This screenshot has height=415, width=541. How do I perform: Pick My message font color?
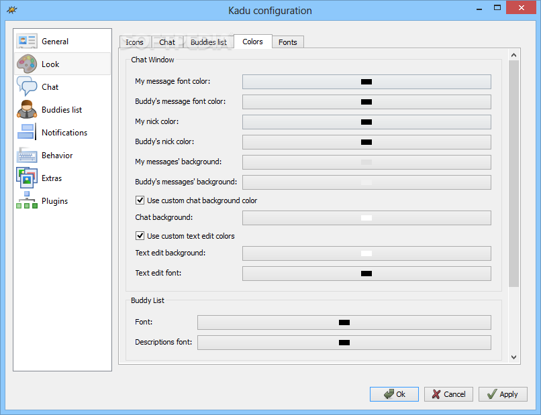click(366, 82)
